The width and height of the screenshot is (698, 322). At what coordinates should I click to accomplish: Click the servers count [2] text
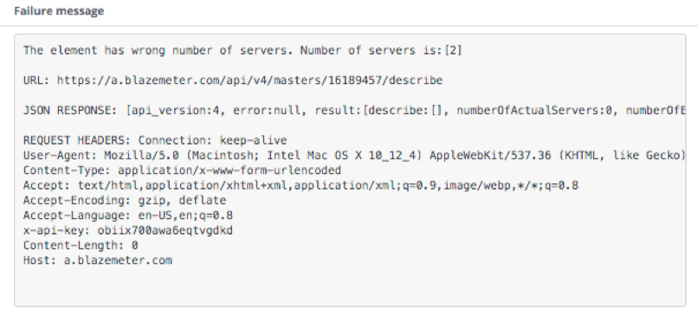coord(453,50)
